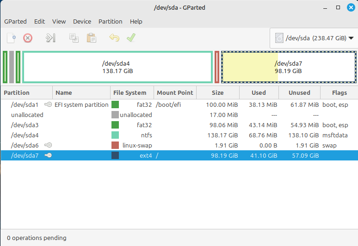Viewport: 358px width, 246px height.
Task: Sort by the Unused column header
Action: (x=299, y=92)
